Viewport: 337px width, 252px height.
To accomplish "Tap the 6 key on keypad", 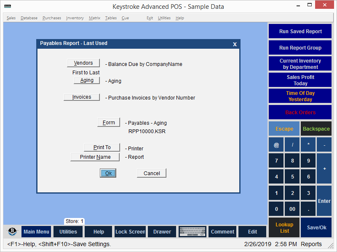I will click(x=308, y=177).
